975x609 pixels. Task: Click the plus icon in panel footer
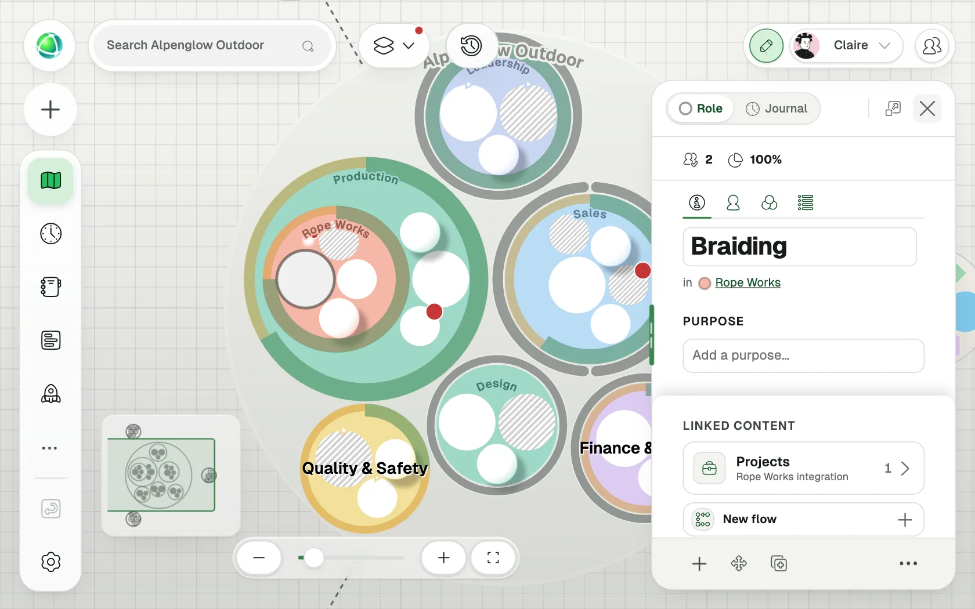pos(699,563)
